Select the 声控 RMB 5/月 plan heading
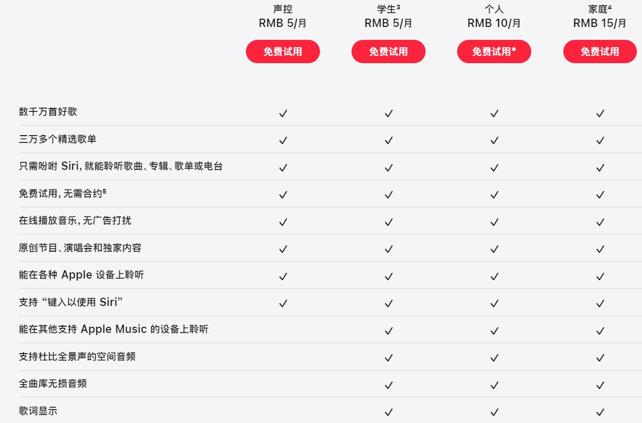The image size is (642, 423). click(283, 16)
